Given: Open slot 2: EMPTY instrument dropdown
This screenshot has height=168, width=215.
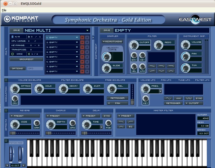Looking at the screenshot, I should [77, 42].
